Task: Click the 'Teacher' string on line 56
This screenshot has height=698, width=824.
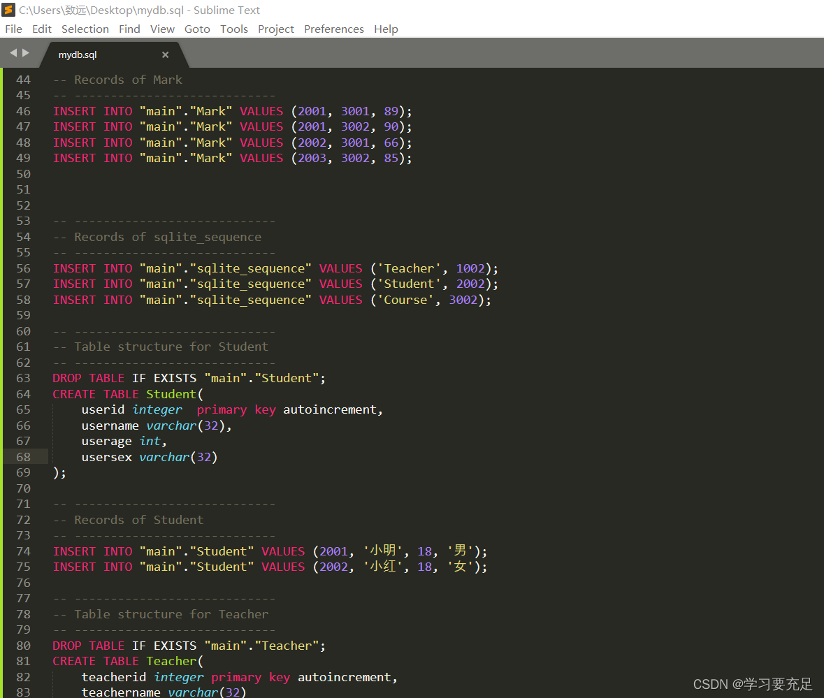Action: click(x=409, y=268)
